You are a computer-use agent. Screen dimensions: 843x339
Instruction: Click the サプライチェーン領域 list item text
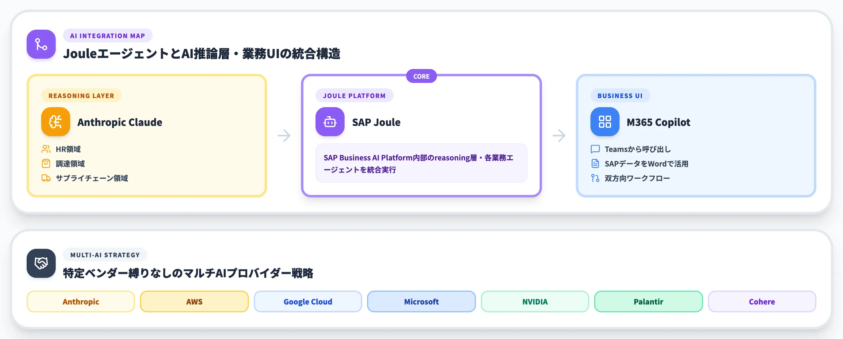coord(92,178)
